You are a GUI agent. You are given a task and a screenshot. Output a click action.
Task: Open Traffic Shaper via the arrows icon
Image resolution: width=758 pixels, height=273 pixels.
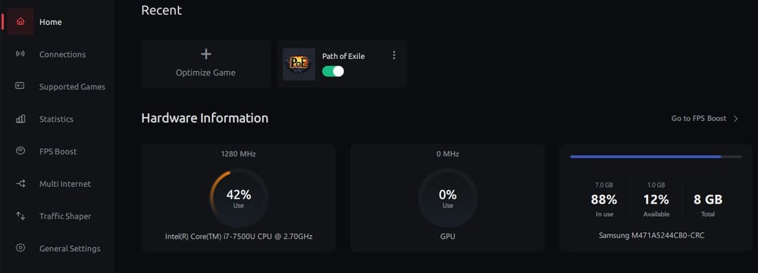[x=20, y=216]
